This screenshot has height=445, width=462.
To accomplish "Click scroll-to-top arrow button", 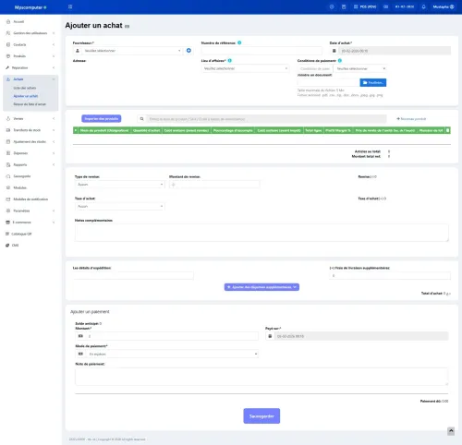I will 451,431.
